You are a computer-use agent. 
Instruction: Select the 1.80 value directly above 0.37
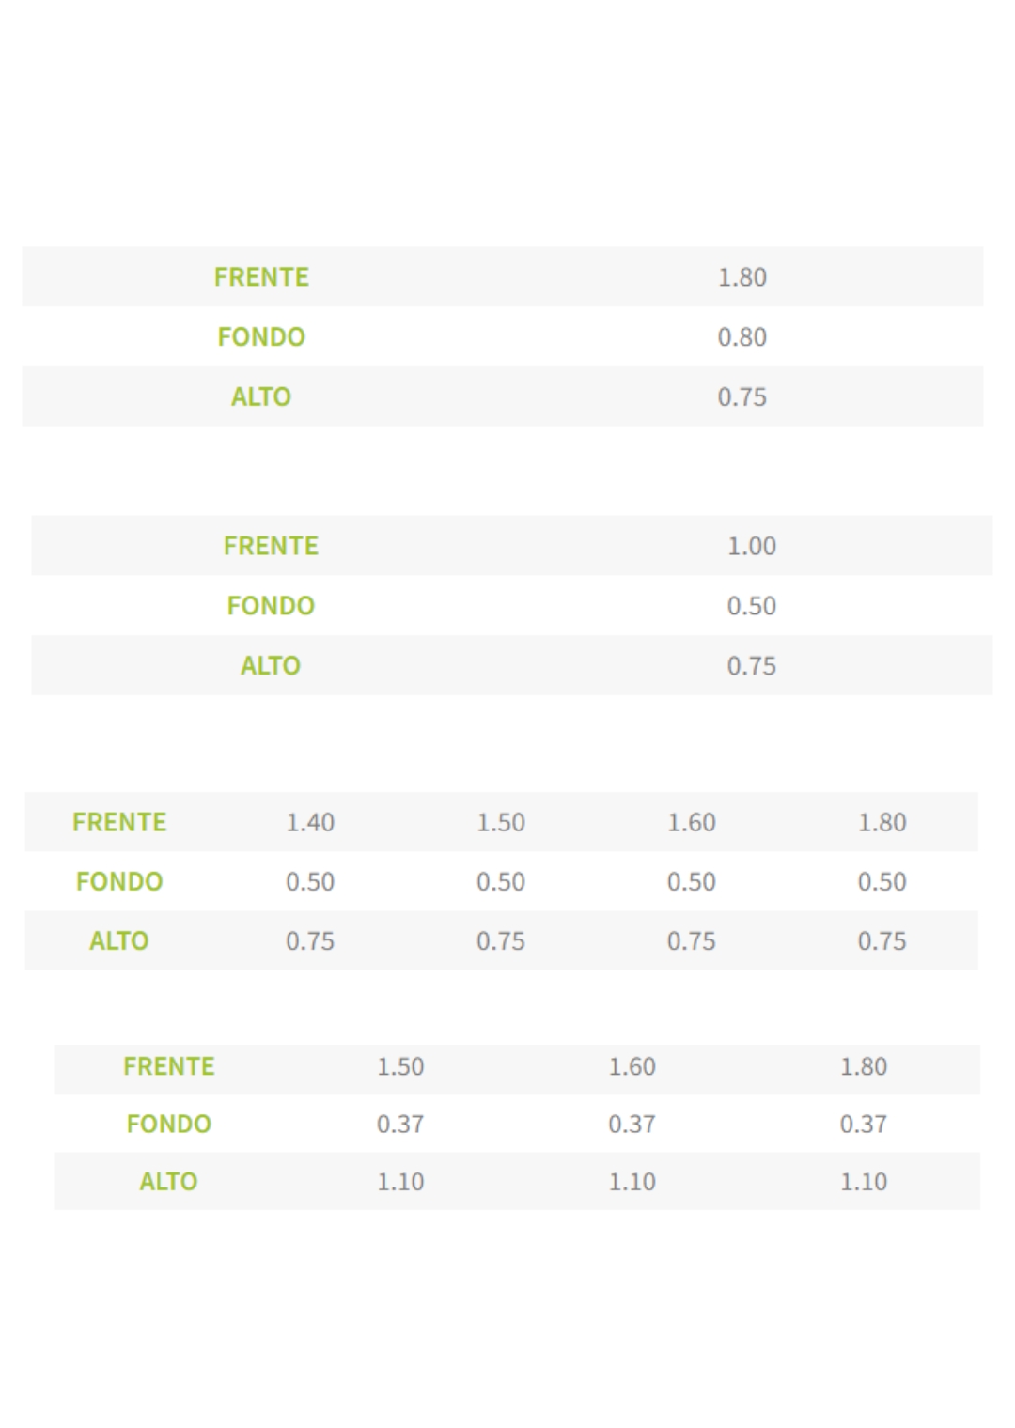tap(863, 1066)
